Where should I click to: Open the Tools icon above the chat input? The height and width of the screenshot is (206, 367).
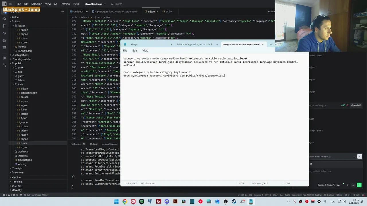coord(311,164)
